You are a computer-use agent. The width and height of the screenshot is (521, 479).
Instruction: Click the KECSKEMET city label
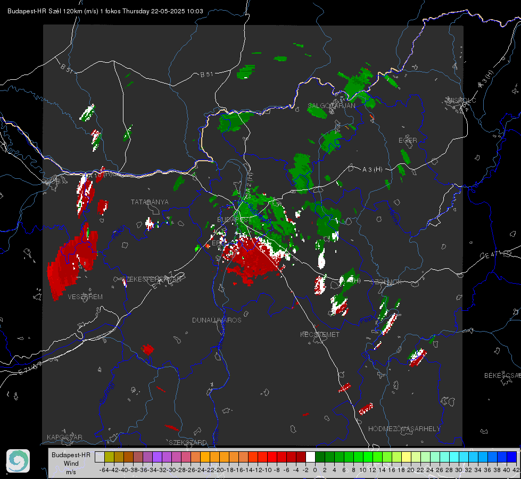(x=320, y=334)
